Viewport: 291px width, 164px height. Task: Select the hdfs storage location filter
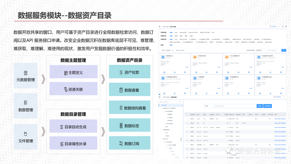tap(176, 32)
